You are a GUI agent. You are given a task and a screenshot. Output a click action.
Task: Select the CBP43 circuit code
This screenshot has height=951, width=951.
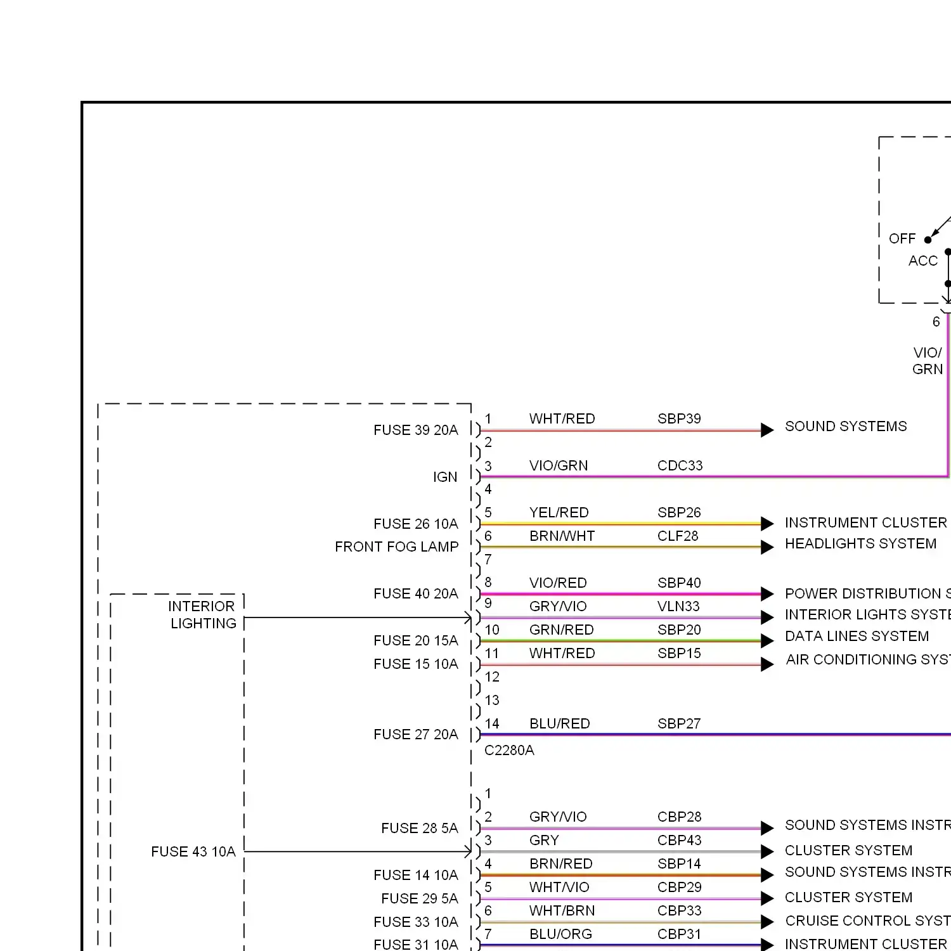pos(680,840)
